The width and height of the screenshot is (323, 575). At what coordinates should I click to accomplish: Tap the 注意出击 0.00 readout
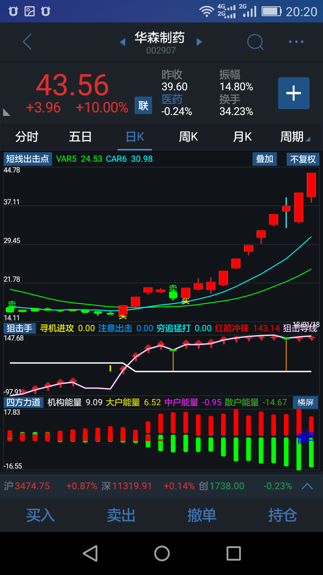(x=126, y=328)
